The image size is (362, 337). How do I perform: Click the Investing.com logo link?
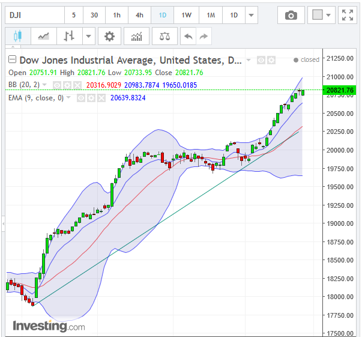pos(49,326)
